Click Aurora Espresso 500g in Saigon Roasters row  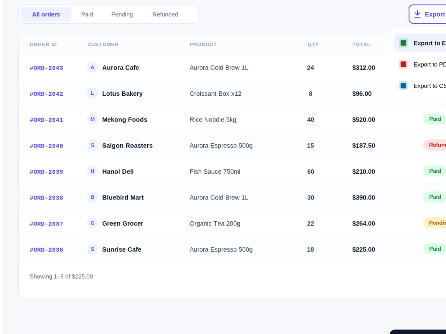pos(221,146)
